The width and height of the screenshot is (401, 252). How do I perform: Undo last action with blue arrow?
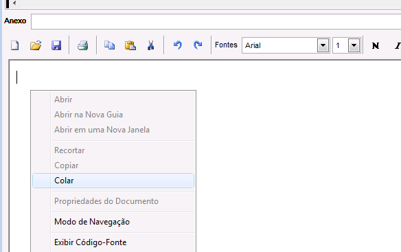coord(177,45)
